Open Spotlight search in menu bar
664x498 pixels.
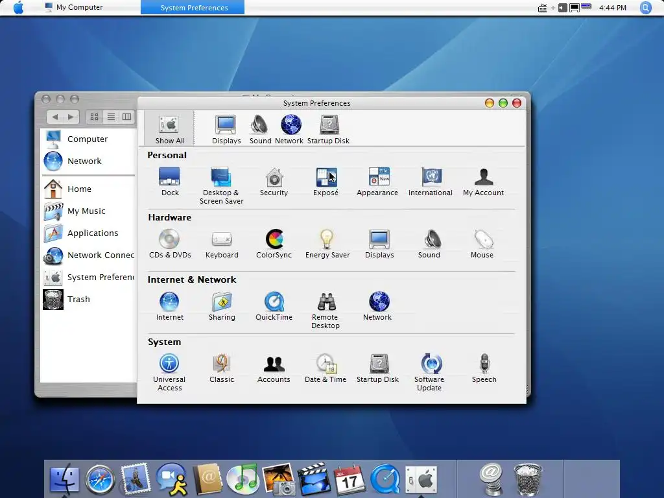pos(645,8)
